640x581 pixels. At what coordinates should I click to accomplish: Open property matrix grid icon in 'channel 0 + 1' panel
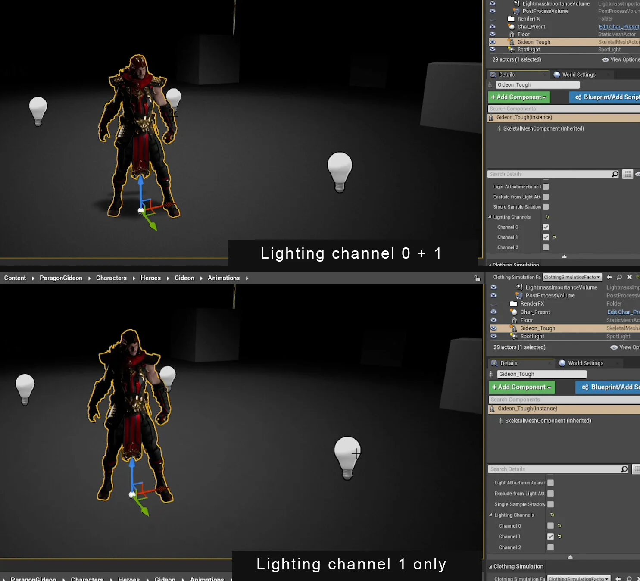click(x=628, y=174)
